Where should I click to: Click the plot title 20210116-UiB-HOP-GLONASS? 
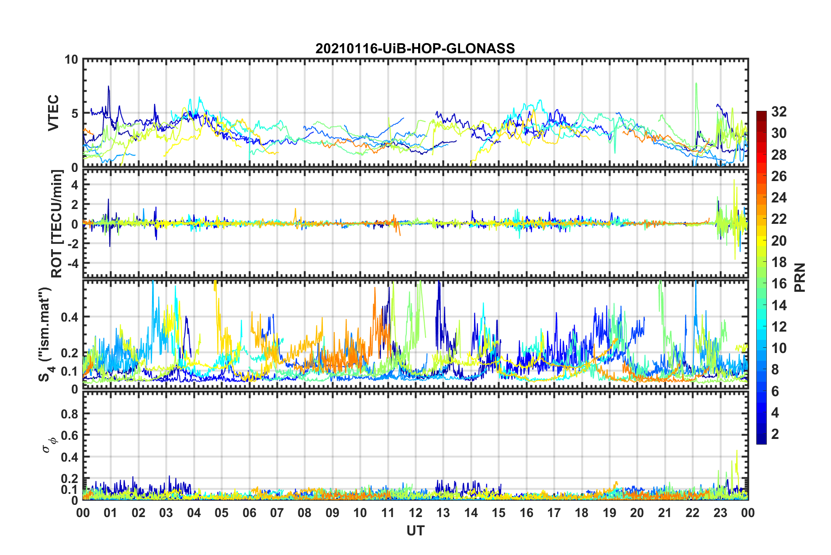click(x=415, y=48)
